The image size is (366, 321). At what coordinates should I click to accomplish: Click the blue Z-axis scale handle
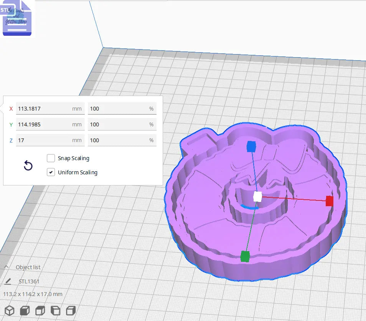click(x=251, y=146)
